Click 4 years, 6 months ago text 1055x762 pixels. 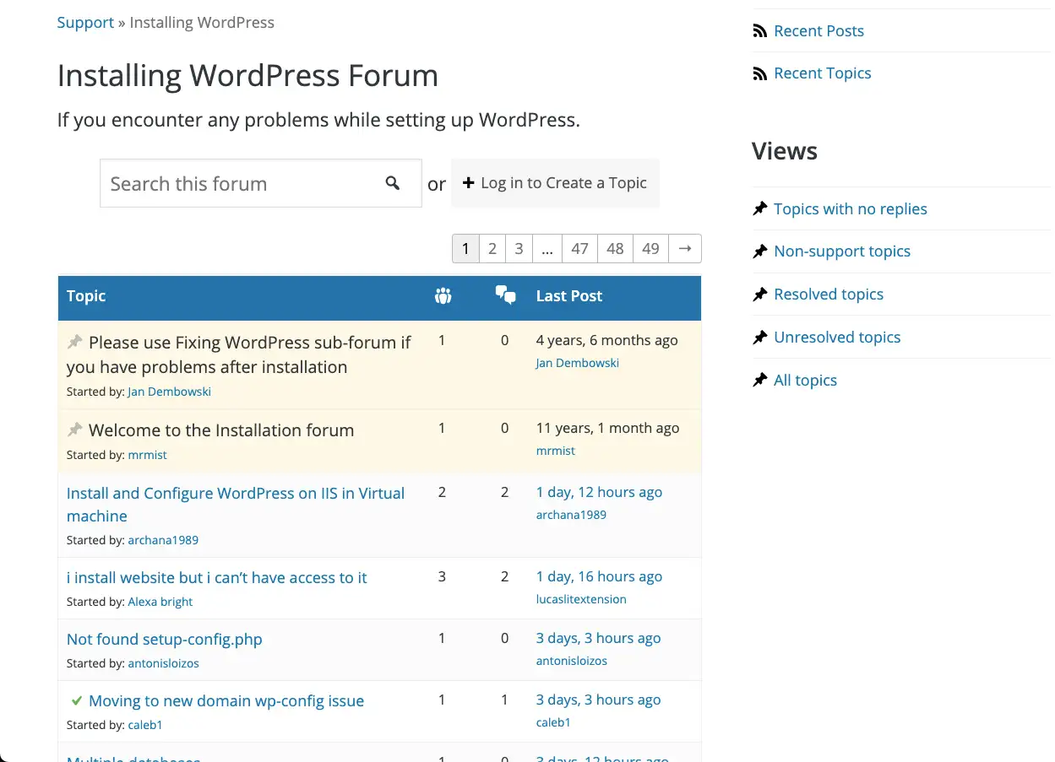click(x=607, y=340)
